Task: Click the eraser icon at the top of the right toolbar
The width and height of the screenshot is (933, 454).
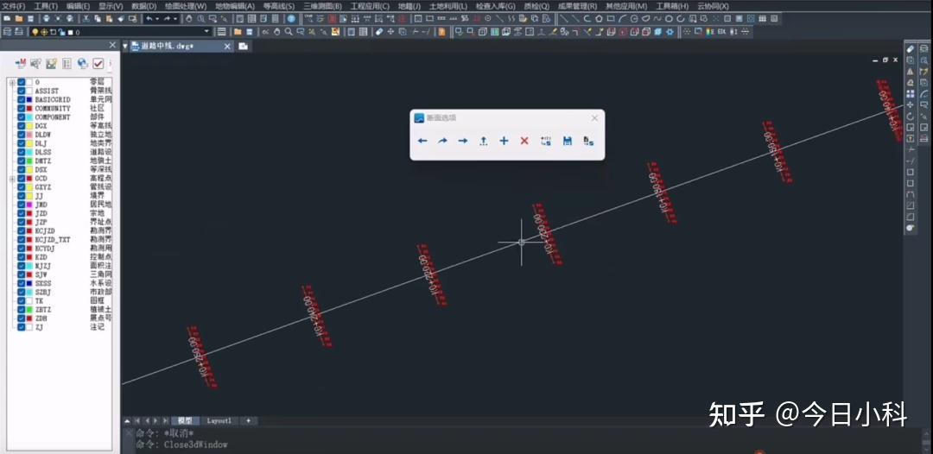Action: tap(910, 49)
